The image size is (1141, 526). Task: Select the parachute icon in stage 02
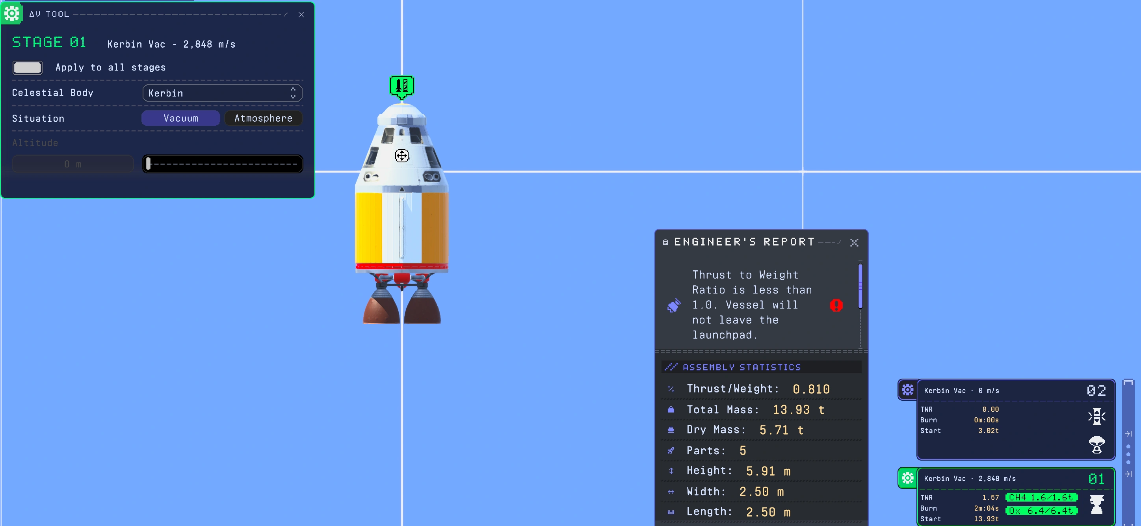(x=1096, y=444)
